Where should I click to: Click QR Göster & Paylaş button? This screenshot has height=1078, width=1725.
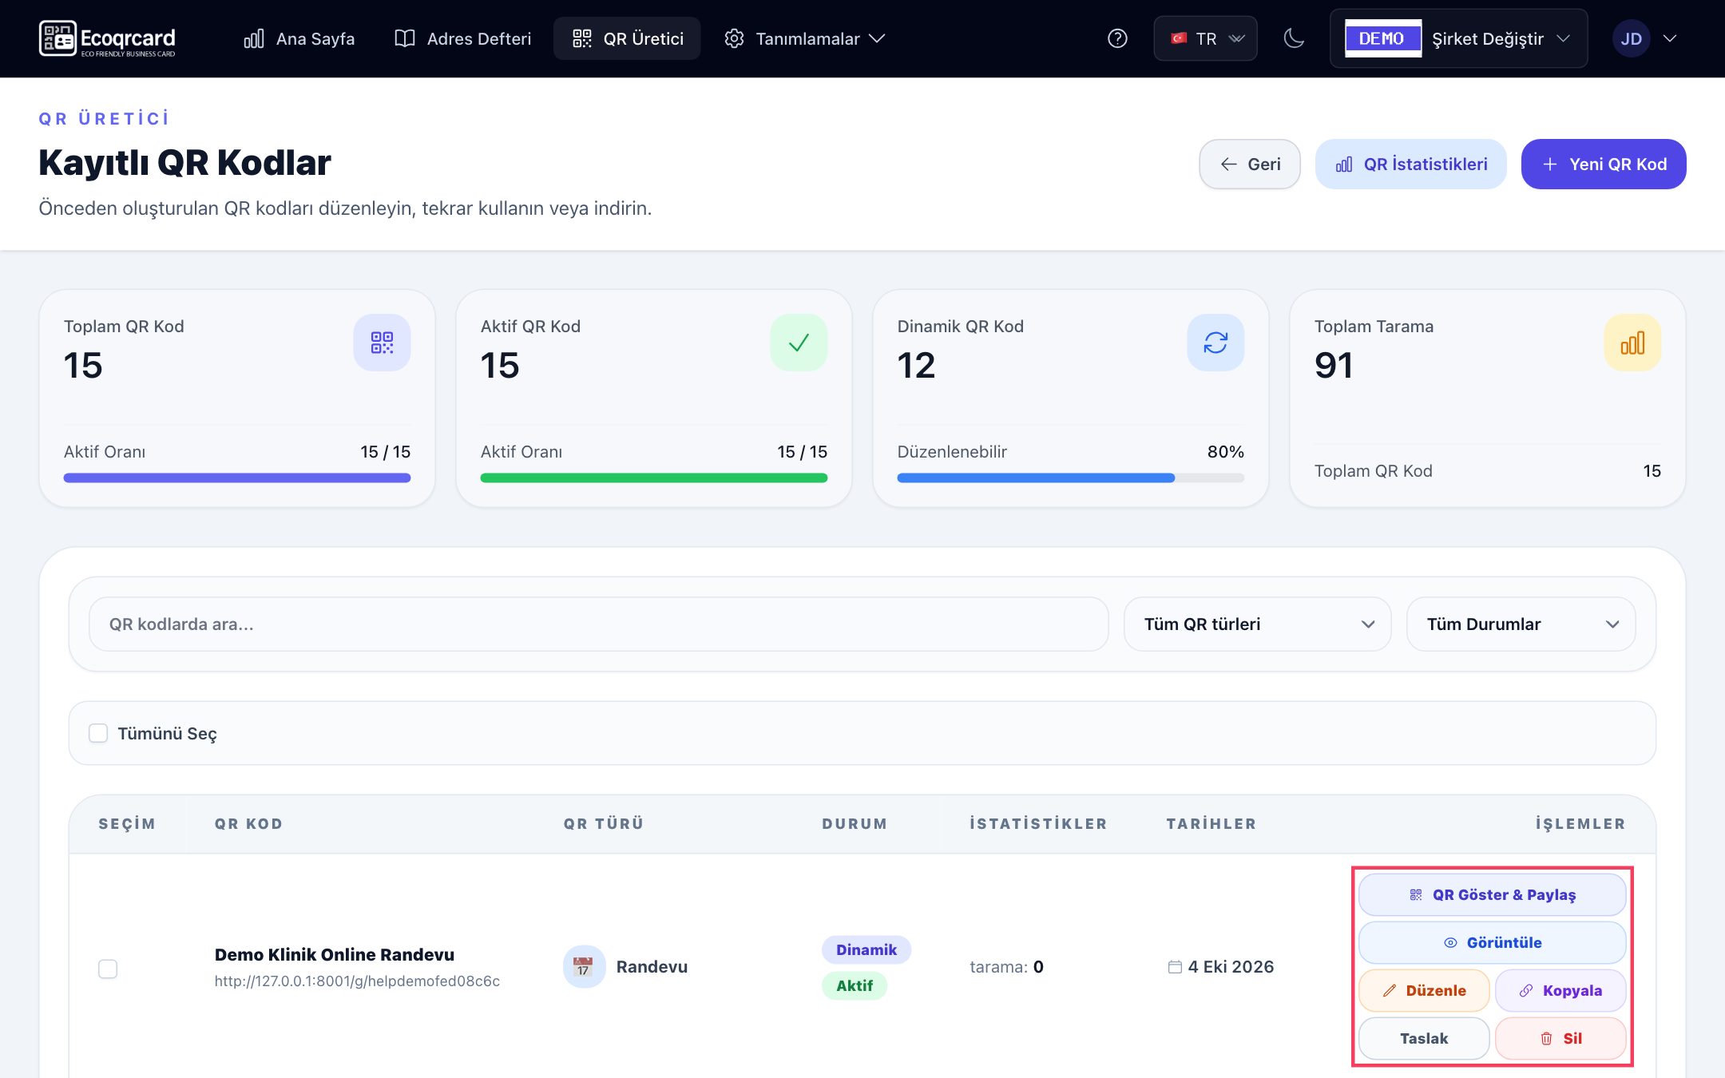pos(1493,895)
